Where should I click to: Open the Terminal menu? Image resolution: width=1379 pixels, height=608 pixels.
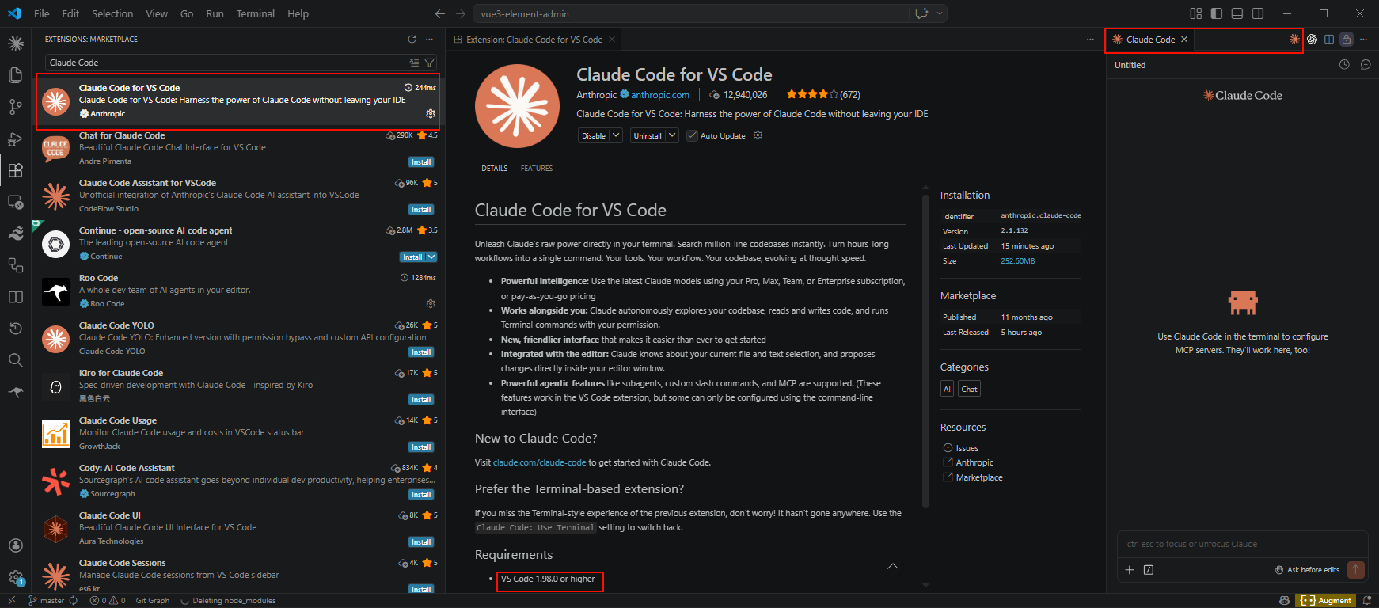(x=255, y=13)
